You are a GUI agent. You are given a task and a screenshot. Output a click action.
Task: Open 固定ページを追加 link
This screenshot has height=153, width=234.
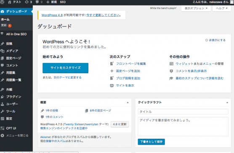(128, 71)
